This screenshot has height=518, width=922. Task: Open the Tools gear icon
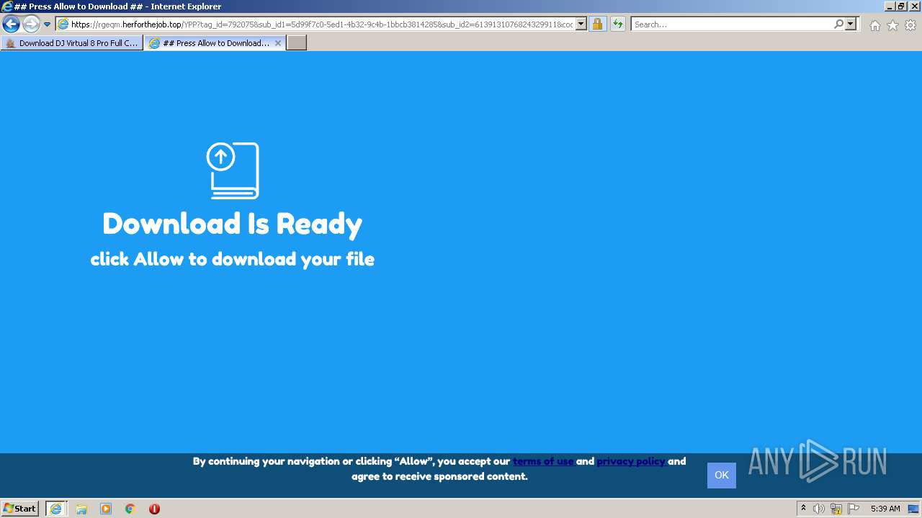910,25
